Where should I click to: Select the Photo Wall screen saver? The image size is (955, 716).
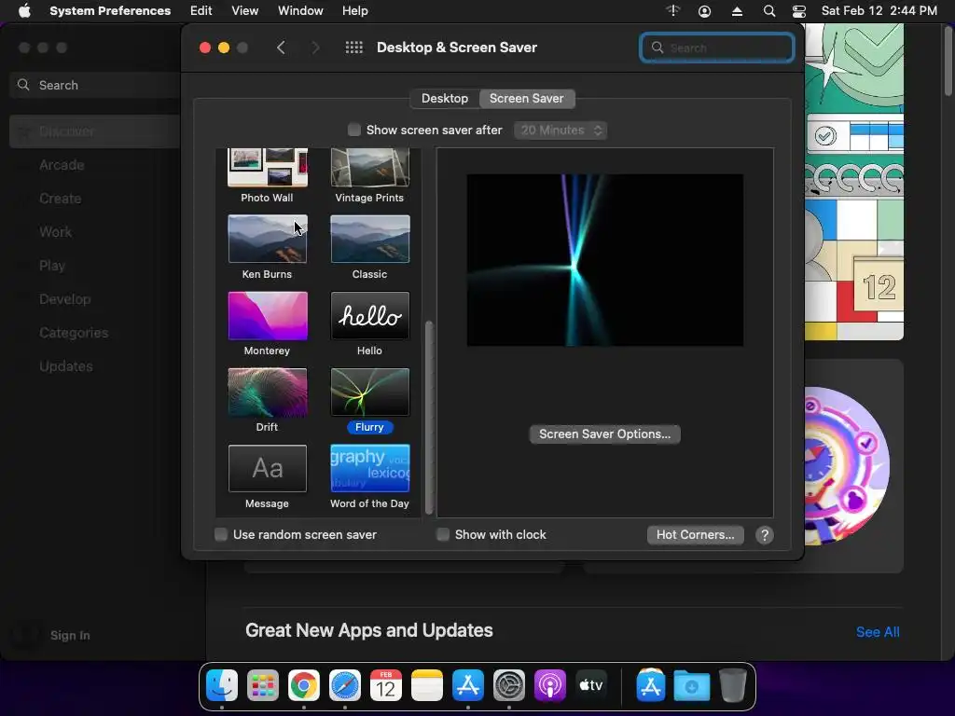[268, 176]
